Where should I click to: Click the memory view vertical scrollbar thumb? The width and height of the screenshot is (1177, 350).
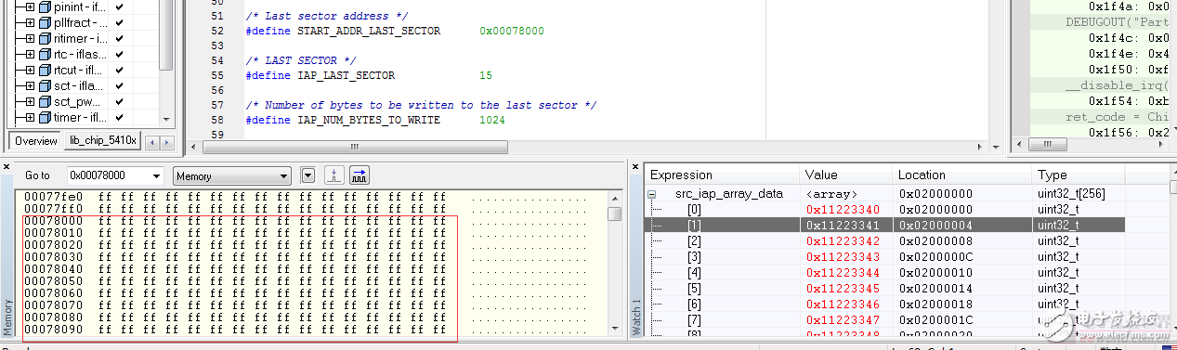tap(615, 214)
